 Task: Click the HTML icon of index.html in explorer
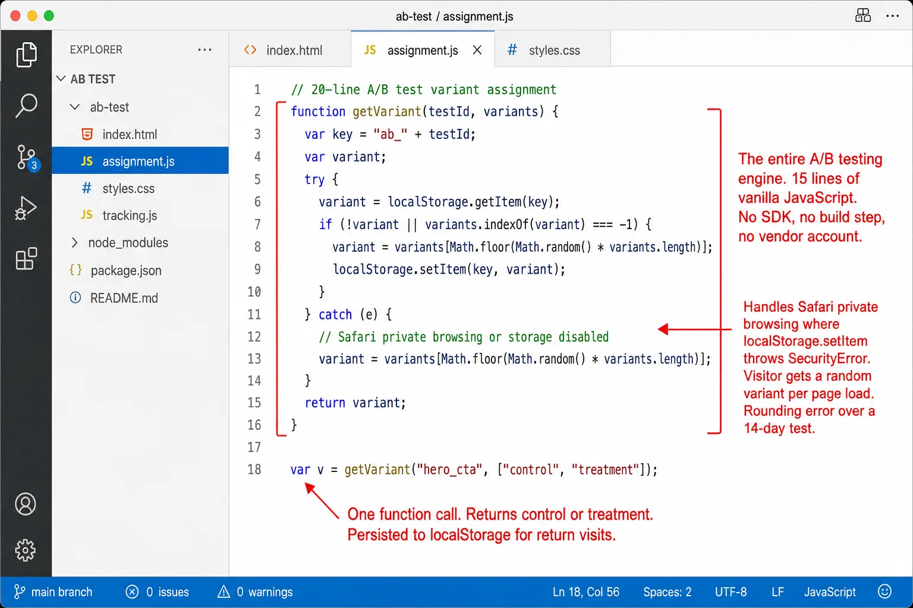(87, 134)
